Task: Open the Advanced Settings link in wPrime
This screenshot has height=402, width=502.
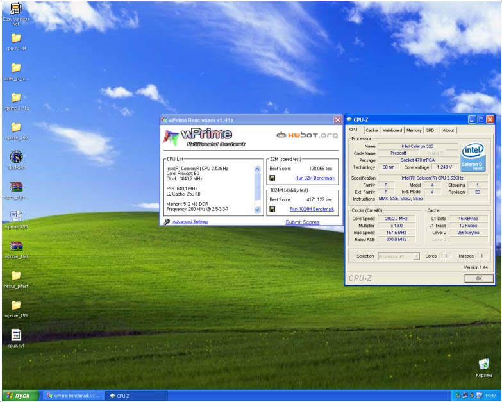Action: tap(190, 222)
